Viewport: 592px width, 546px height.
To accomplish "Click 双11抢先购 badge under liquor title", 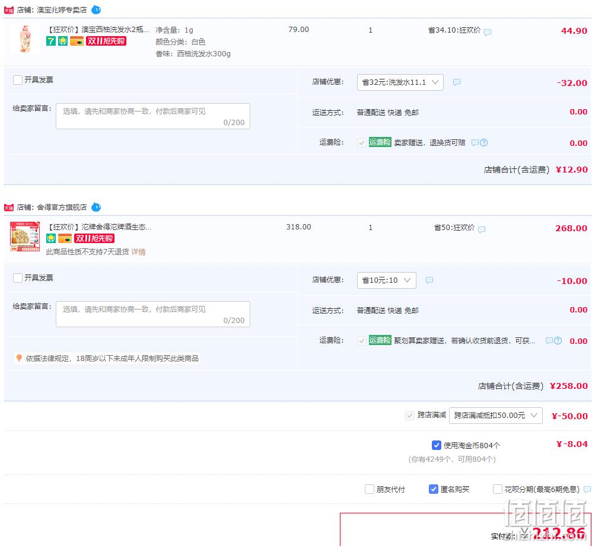I will [94, 238].
